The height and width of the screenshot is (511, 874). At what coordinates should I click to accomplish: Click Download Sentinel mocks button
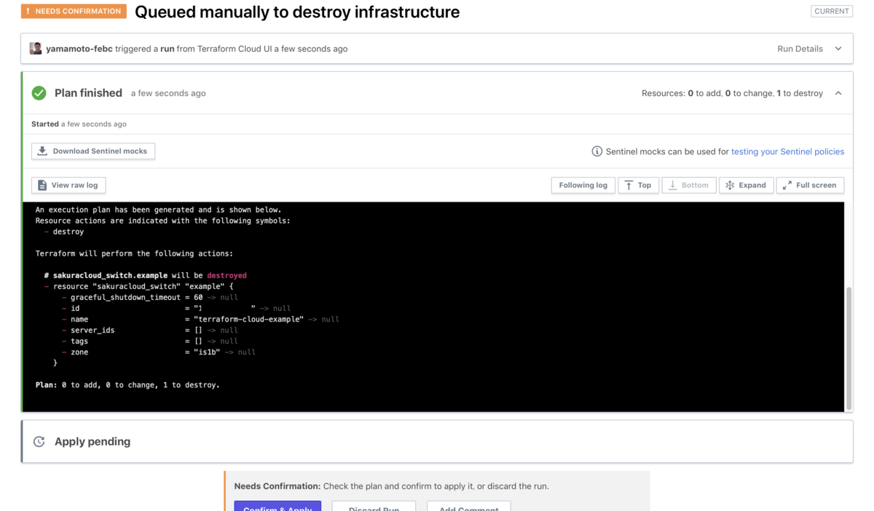(93, 151)
